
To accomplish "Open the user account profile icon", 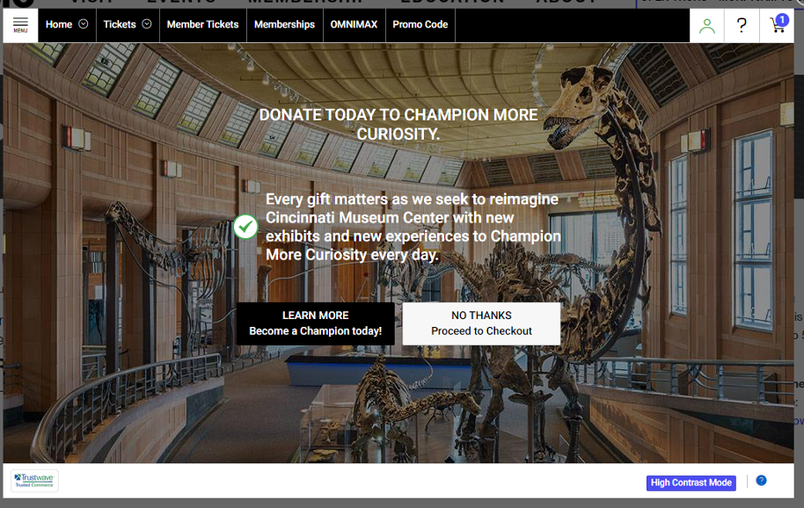I will pos(706,25).
